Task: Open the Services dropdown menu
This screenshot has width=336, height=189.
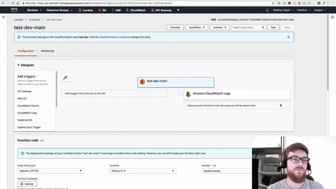Action: point(34,10)
